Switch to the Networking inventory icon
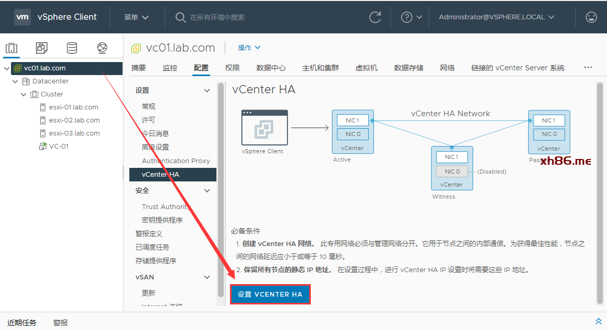Viewport: 607px width, 330px height. coord(102,48)
